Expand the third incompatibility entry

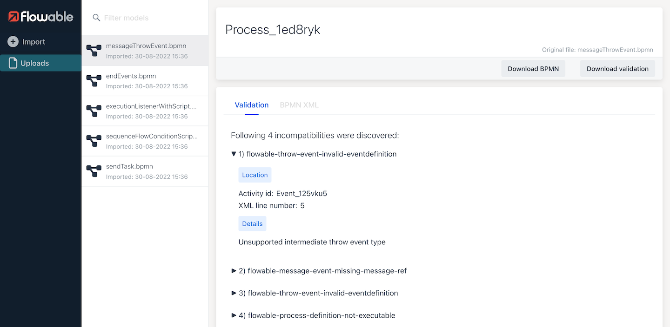(x=234, y=293)
